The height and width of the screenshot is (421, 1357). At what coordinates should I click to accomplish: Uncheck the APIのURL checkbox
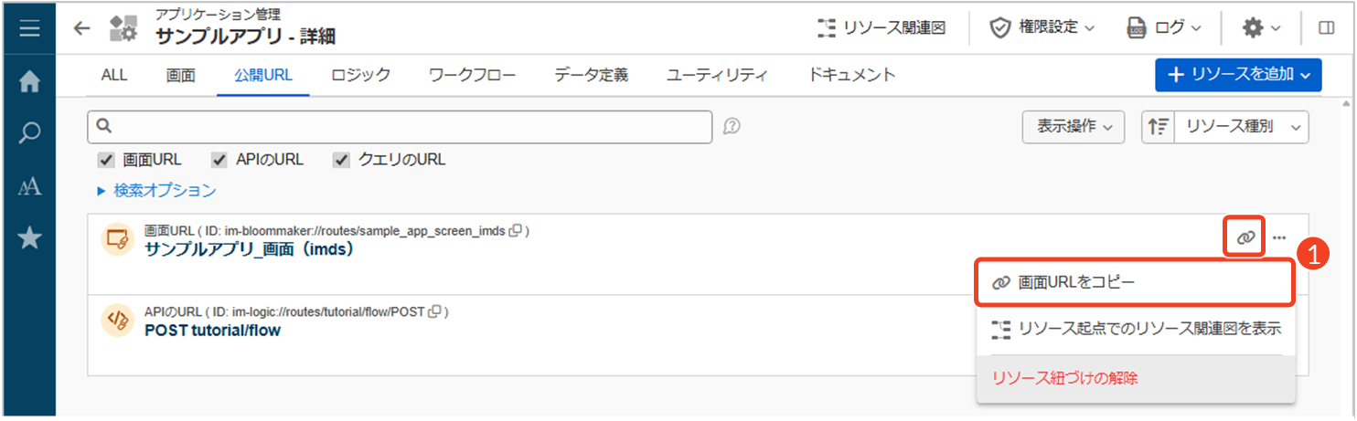pyautogui.click(x=219, y=160)
